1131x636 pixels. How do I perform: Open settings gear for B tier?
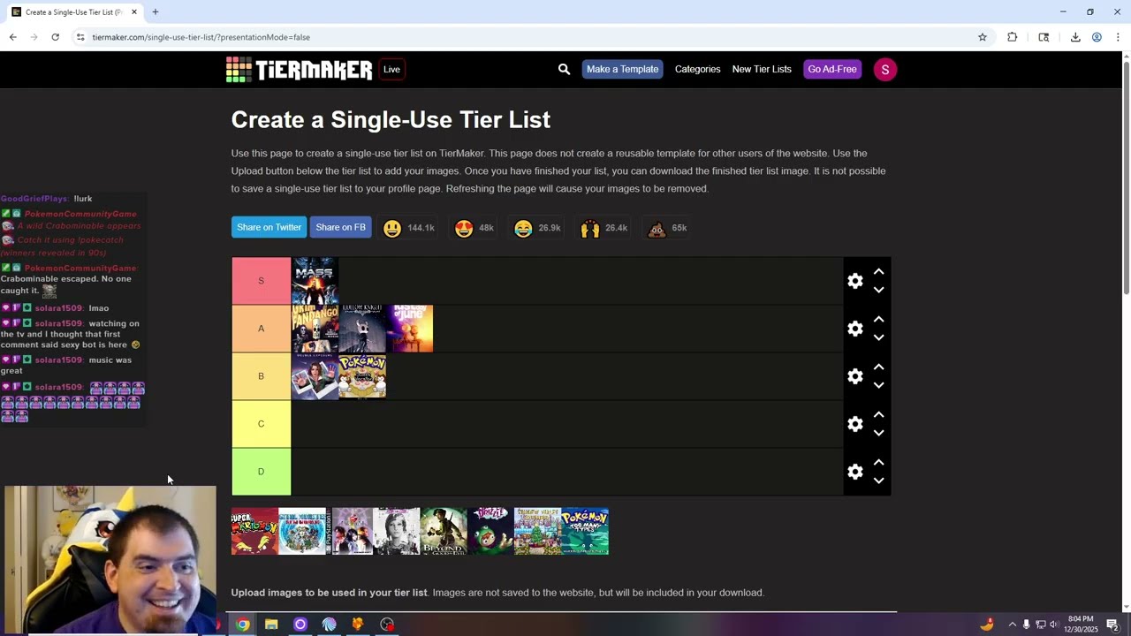point(854,376)
